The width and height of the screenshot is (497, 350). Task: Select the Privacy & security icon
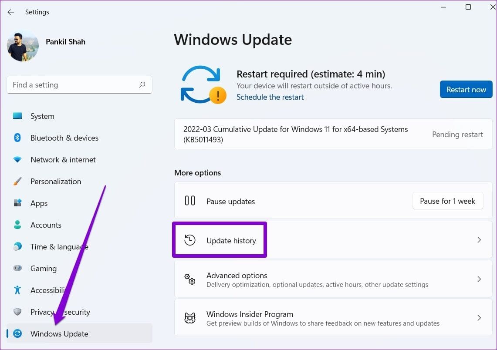(17, 312)
